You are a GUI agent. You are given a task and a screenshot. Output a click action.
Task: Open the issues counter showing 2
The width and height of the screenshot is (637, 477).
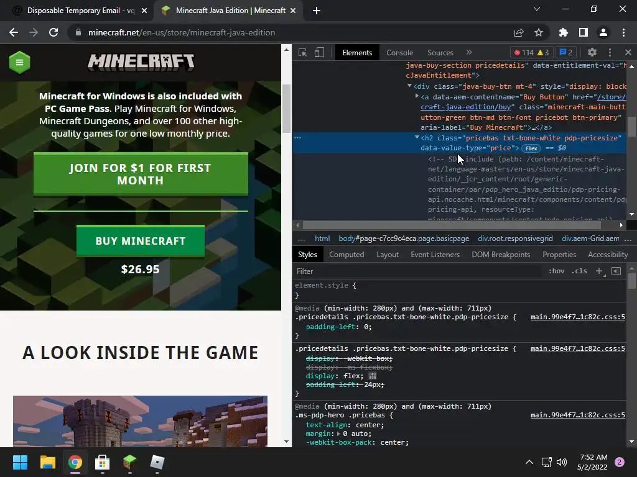click(566, 53)
